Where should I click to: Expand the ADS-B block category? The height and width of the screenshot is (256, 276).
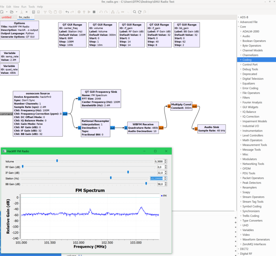[239, 17]
